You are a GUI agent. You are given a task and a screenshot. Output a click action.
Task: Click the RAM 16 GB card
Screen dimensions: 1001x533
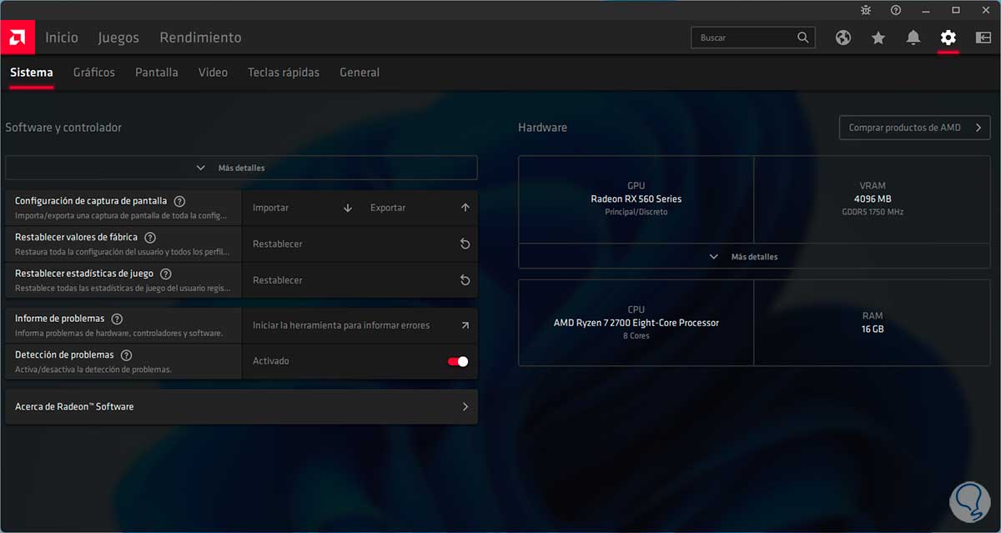point(873,323)
